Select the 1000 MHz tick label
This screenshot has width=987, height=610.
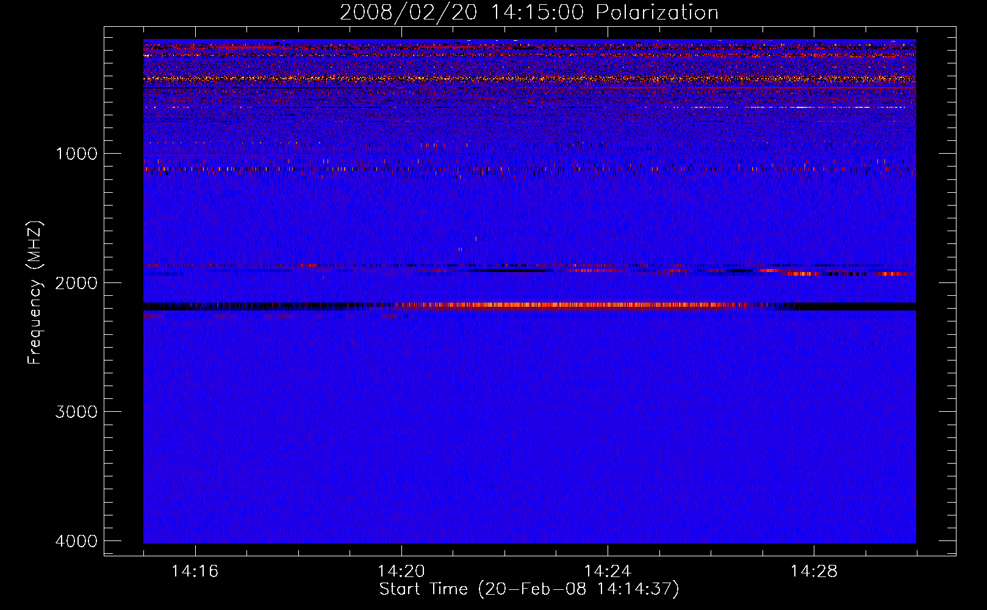pyautogui.click(x=76, y=154)
